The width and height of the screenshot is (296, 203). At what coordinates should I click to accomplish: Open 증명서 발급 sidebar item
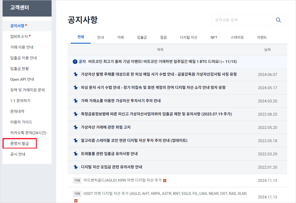click(x=20, y=143)
